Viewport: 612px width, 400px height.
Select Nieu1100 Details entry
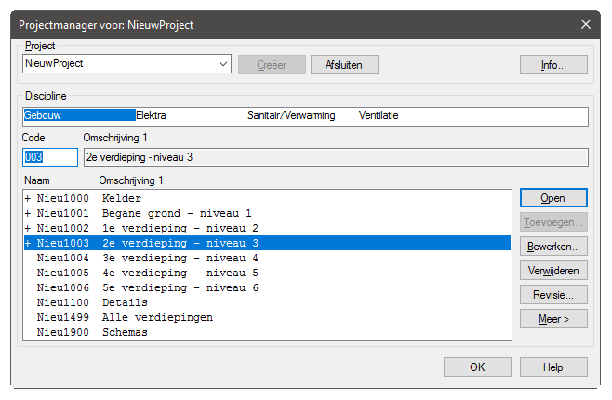[93, 302]
